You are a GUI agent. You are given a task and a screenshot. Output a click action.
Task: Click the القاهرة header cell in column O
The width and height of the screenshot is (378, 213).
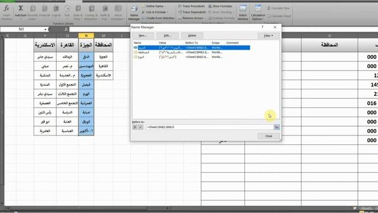click(x=67, y=45)
